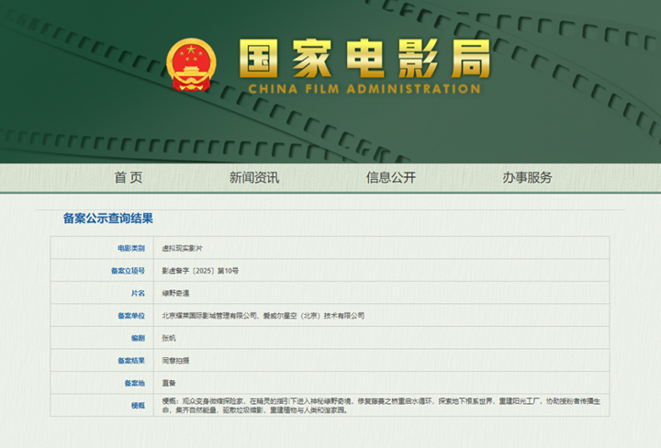Select the filing location value 直备
The height and width of the screenshot is (448, 661).
click(x=169, y=383)
